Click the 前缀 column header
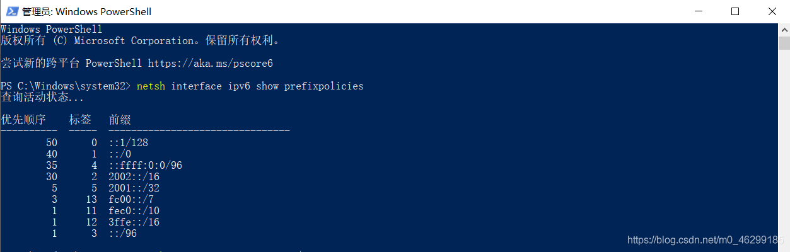Viewport: 790px width, 252px height. pyautogui.click(x=120, y=120)
